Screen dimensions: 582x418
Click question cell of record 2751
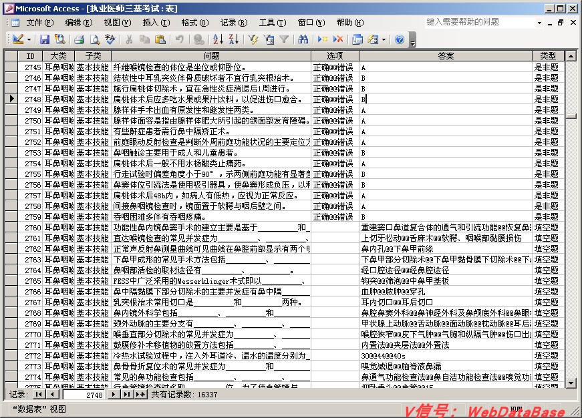211,132
